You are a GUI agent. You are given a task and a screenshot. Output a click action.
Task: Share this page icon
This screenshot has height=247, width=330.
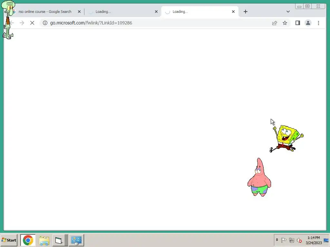(x=275, y=23)
